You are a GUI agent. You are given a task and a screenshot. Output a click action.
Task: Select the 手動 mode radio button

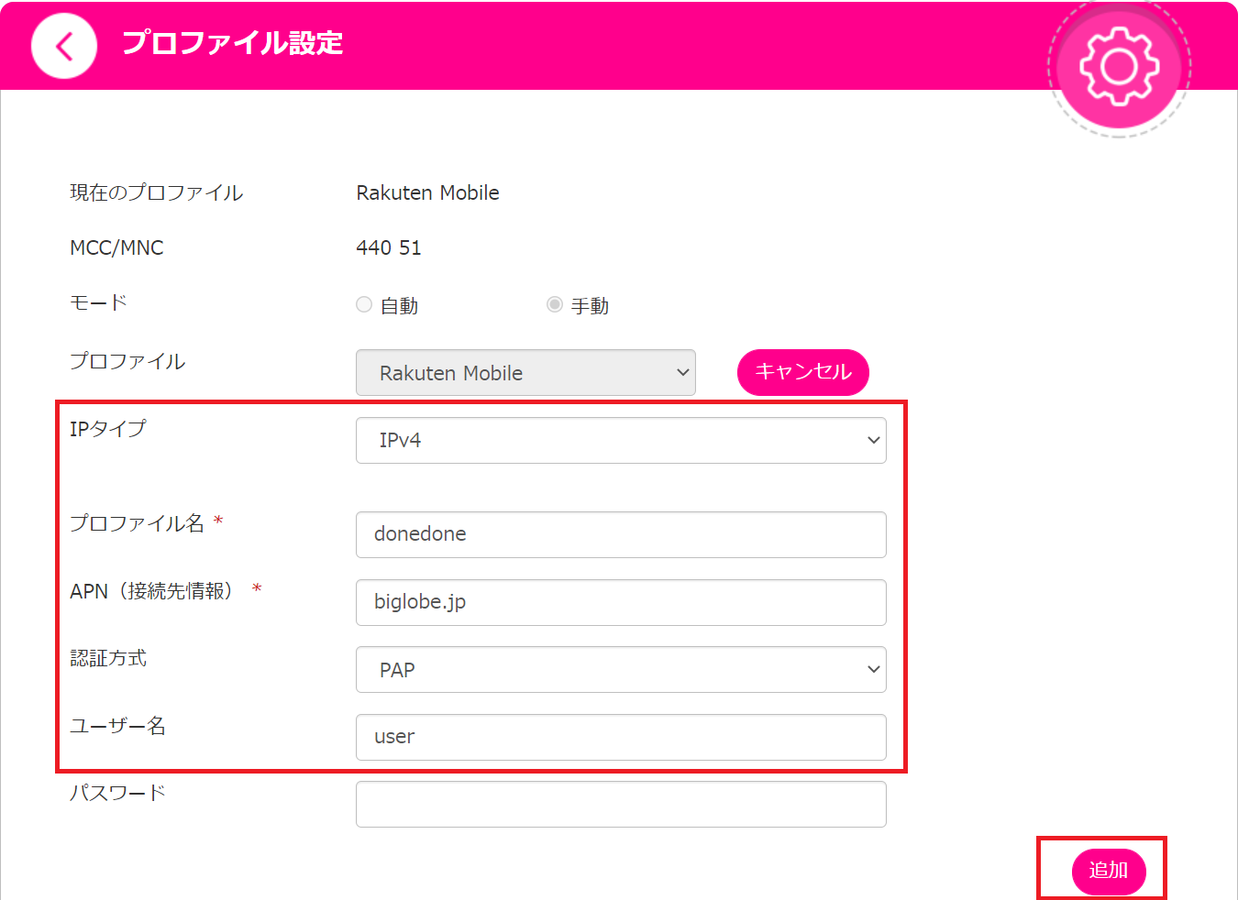(x=555, y=304)
